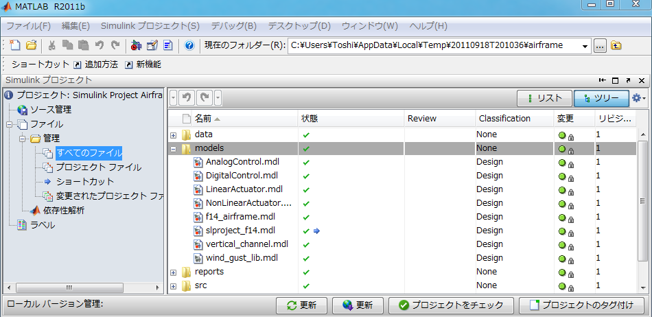Click the Redo button in project panel

pos(204,99)
